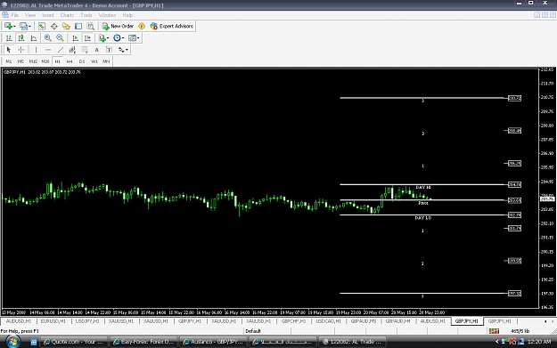Switch to M30 timeframe
The width and height of the screenshot is (557, 348).
pos(45,61)
